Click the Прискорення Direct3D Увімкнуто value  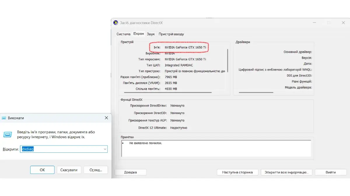point(177,113)
